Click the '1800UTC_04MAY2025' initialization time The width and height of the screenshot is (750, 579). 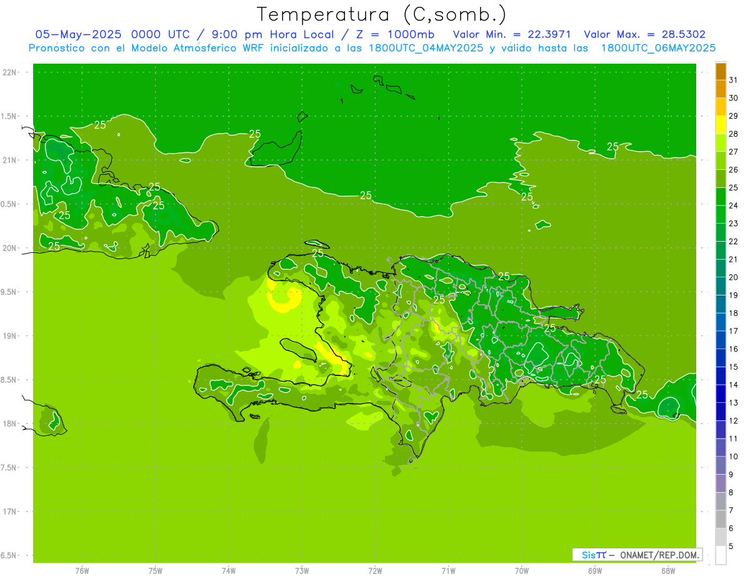[x=426, y=48]
